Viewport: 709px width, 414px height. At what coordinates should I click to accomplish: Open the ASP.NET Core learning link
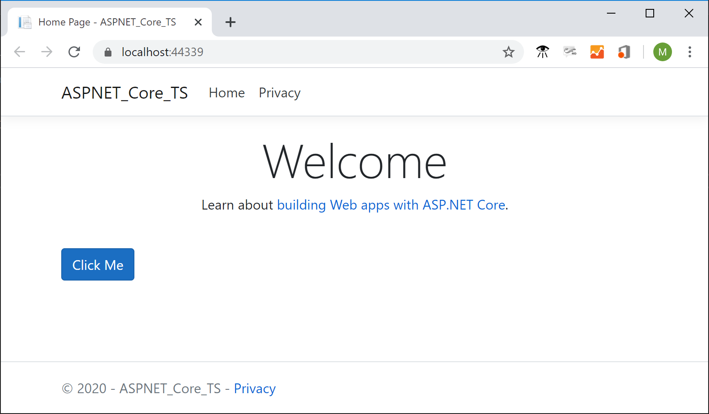click(x=390, y=205)
